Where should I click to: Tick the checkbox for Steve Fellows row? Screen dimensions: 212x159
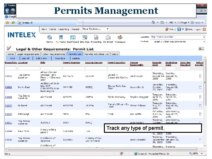[200, 105]
